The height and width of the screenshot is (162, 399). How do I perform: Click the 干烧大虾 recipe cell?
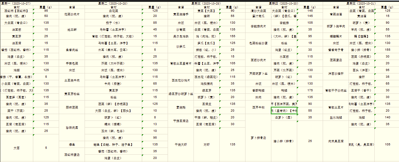point(181,144)
